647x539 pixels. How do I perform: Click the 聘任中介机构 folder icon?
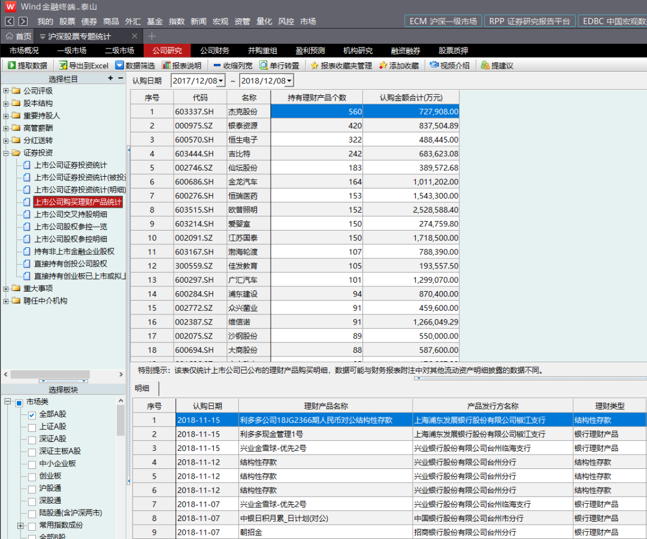tap(17, 301)
